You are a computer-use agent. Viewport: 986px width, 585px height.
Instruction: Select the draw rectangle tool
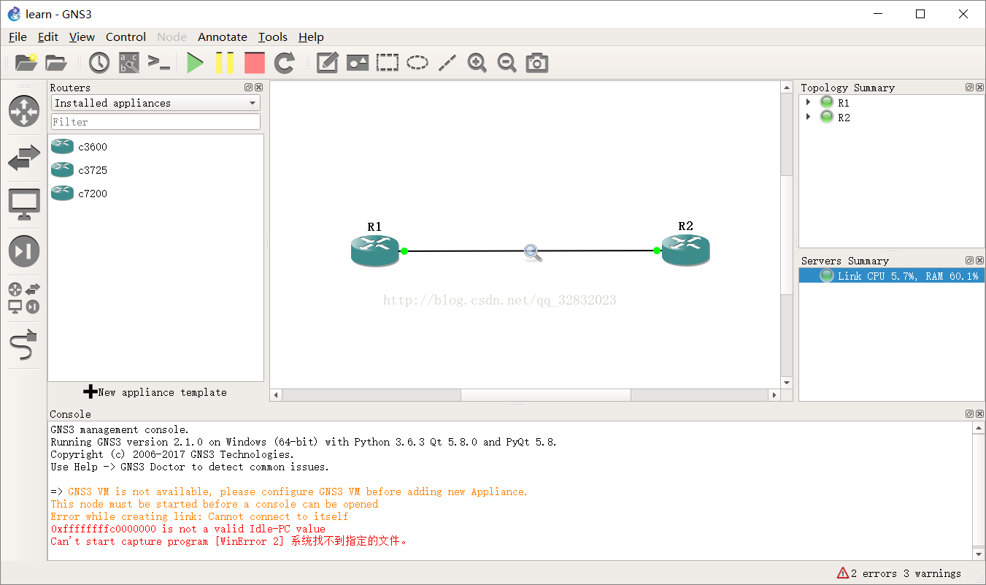click(x=388, y=63)
